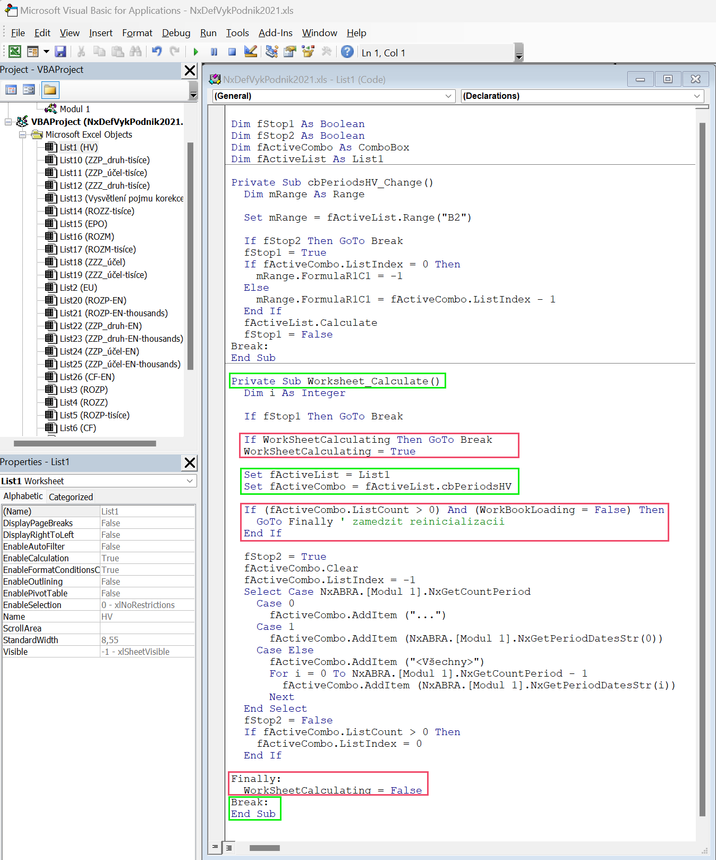Run the macro with the green play icon
716x860 pixels.
(x=196, y=52)
